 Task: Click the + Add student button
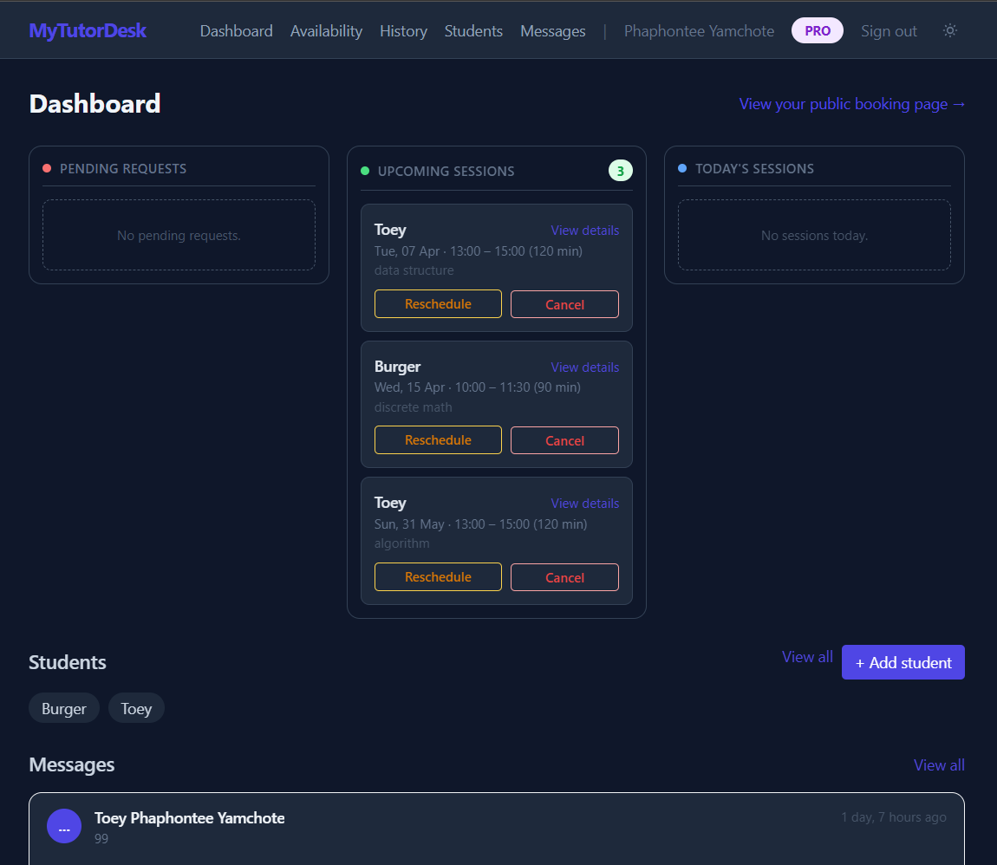[903, 661]
